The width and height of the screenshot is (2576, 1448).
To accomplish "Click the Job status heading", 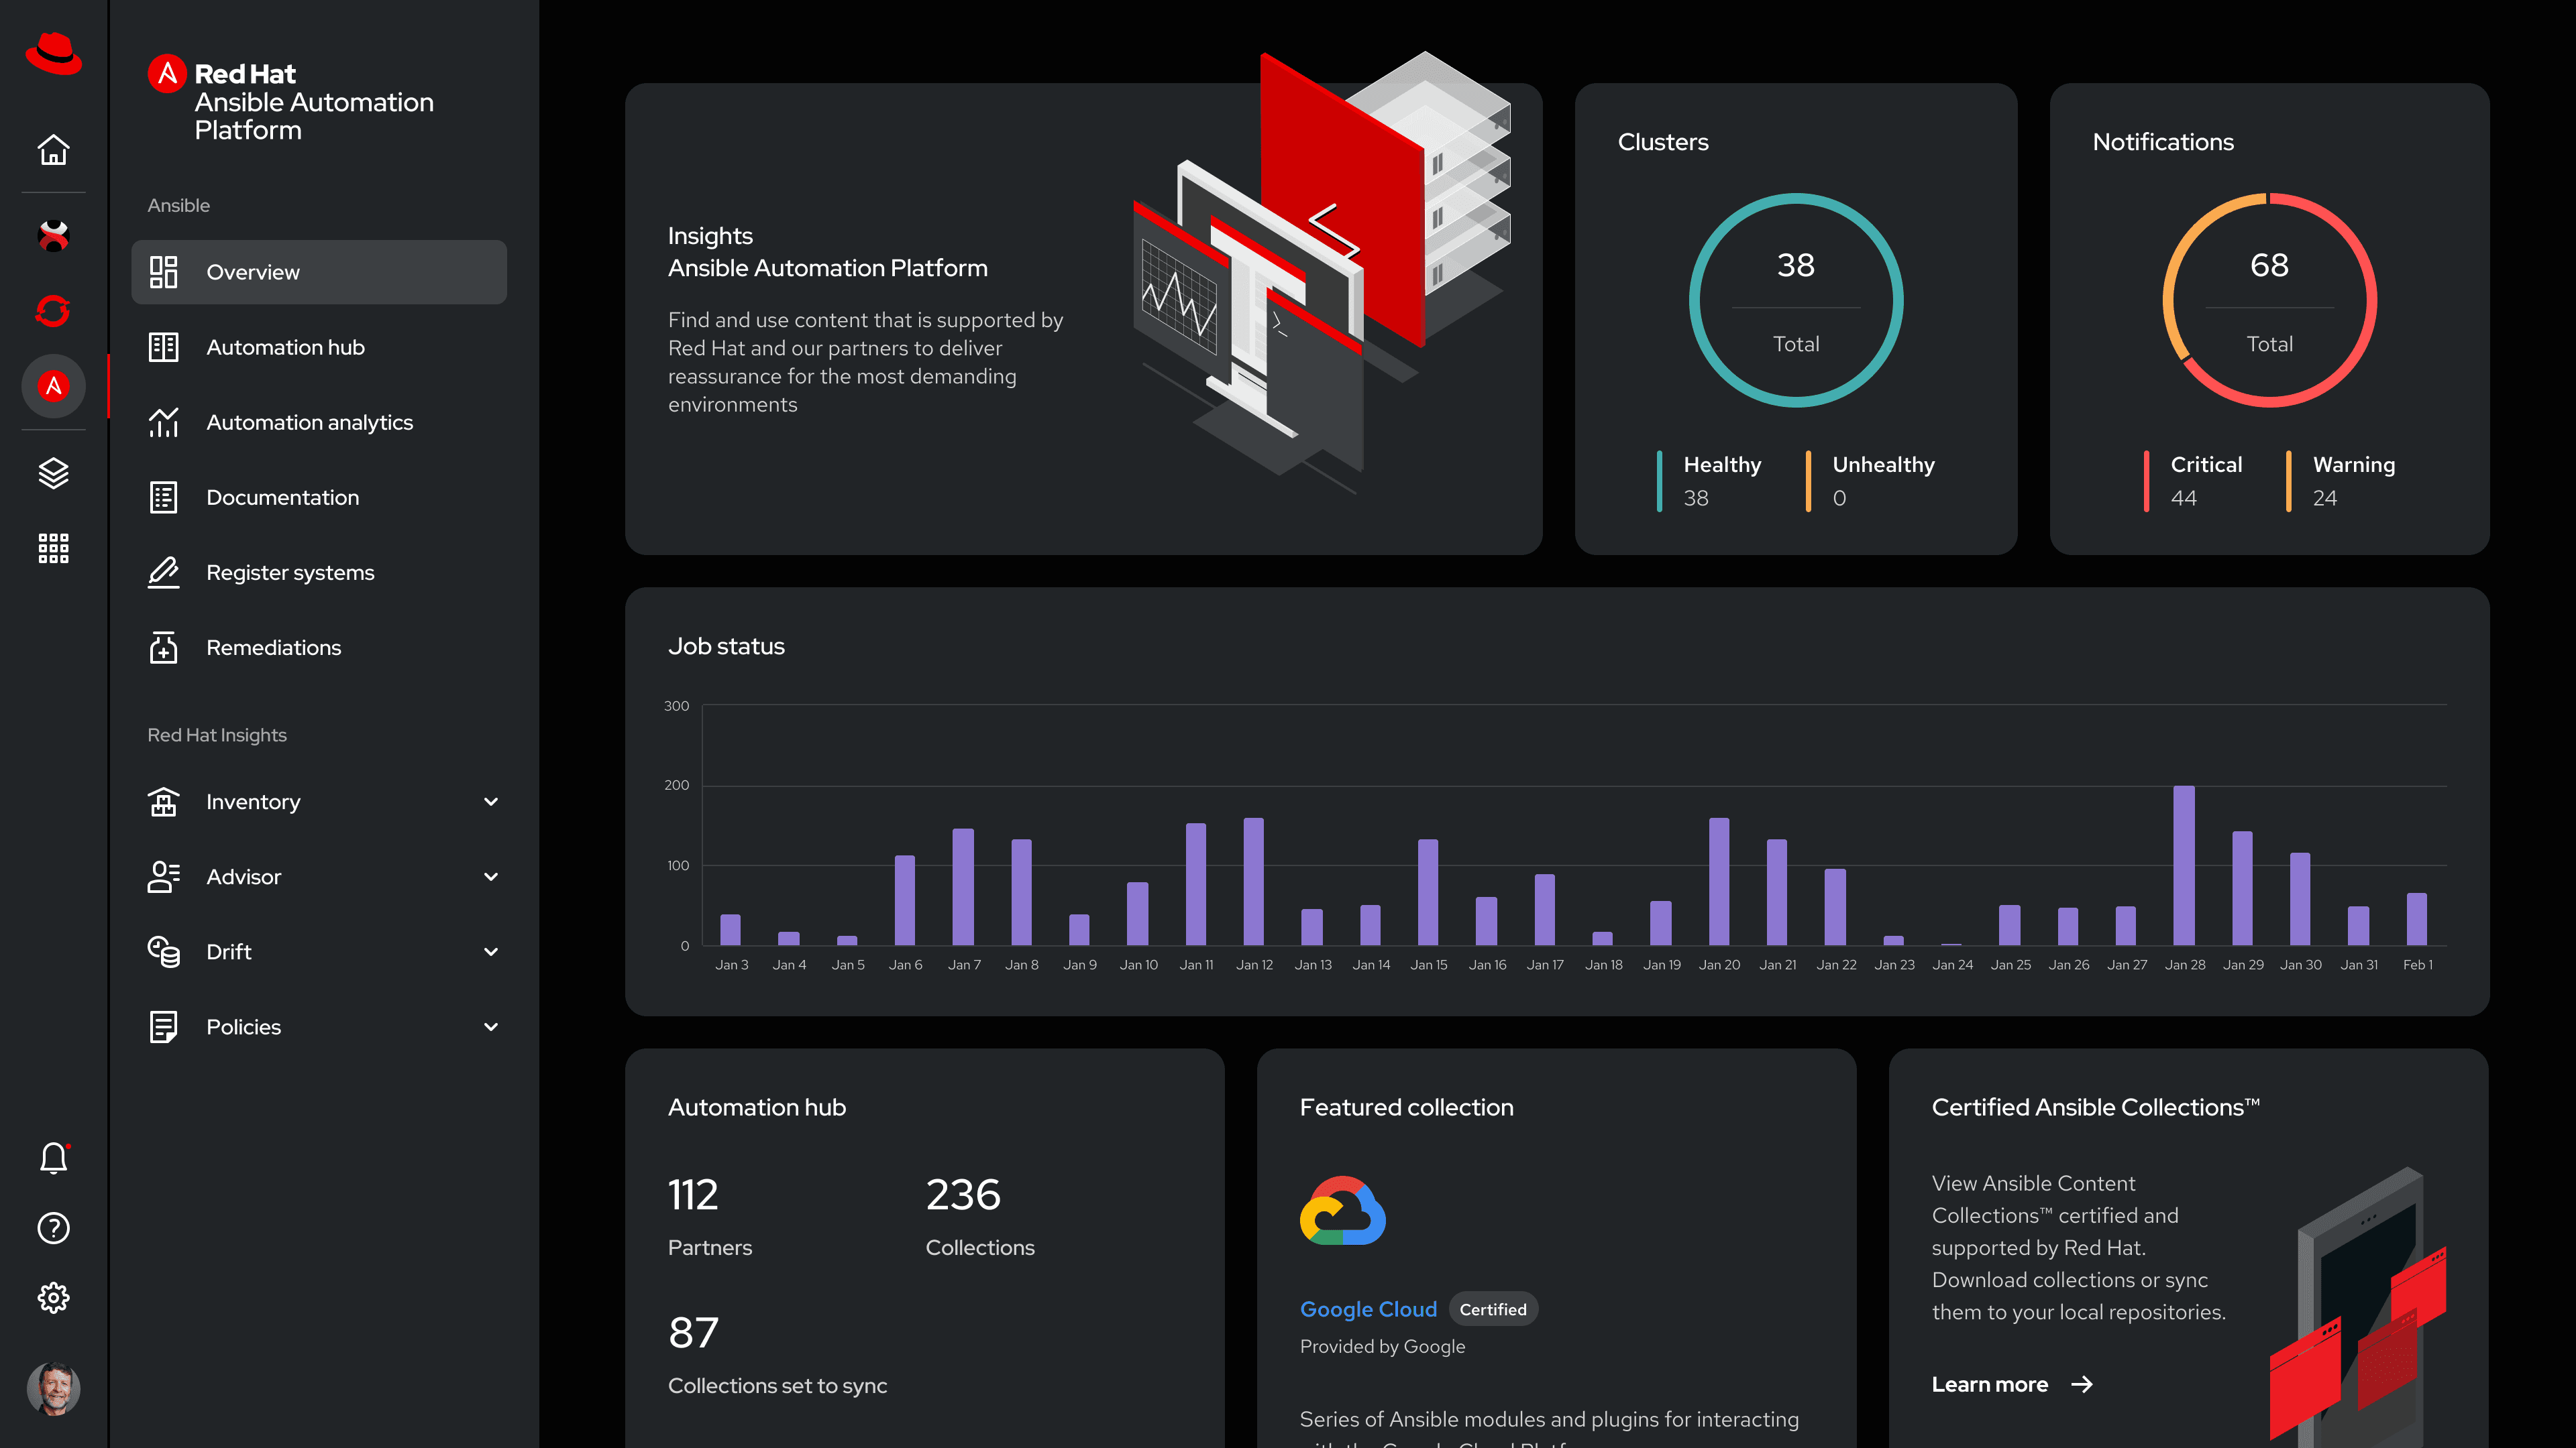I will [726, 646].
